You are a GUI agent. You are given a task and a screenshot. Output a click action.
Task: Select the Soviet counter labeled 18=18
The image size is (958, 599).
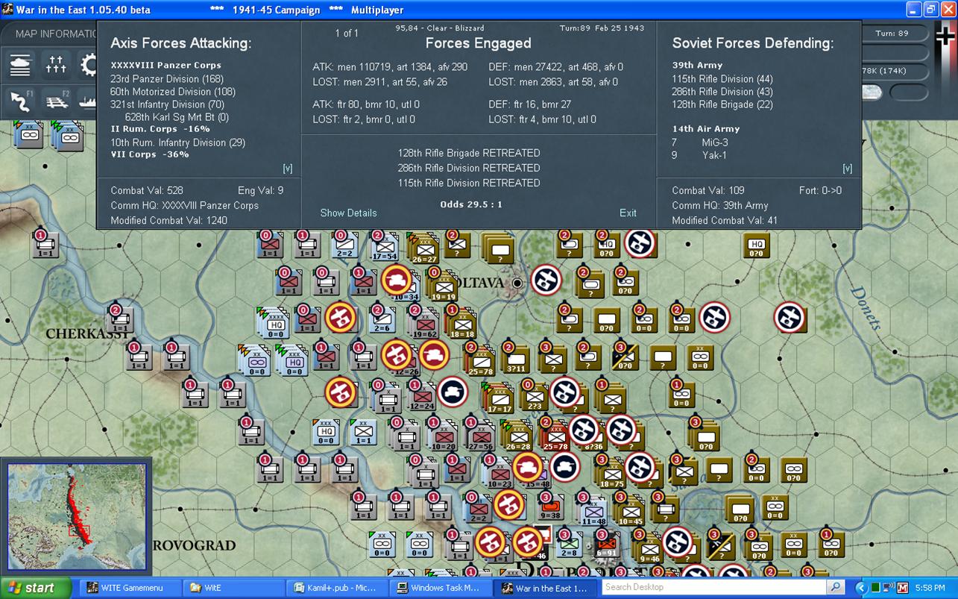461,323
